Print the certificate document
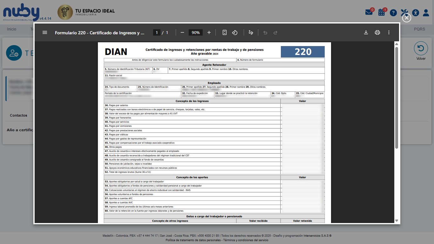The width and height of the screenshot is (434, 244). click(x=377, y=32)
